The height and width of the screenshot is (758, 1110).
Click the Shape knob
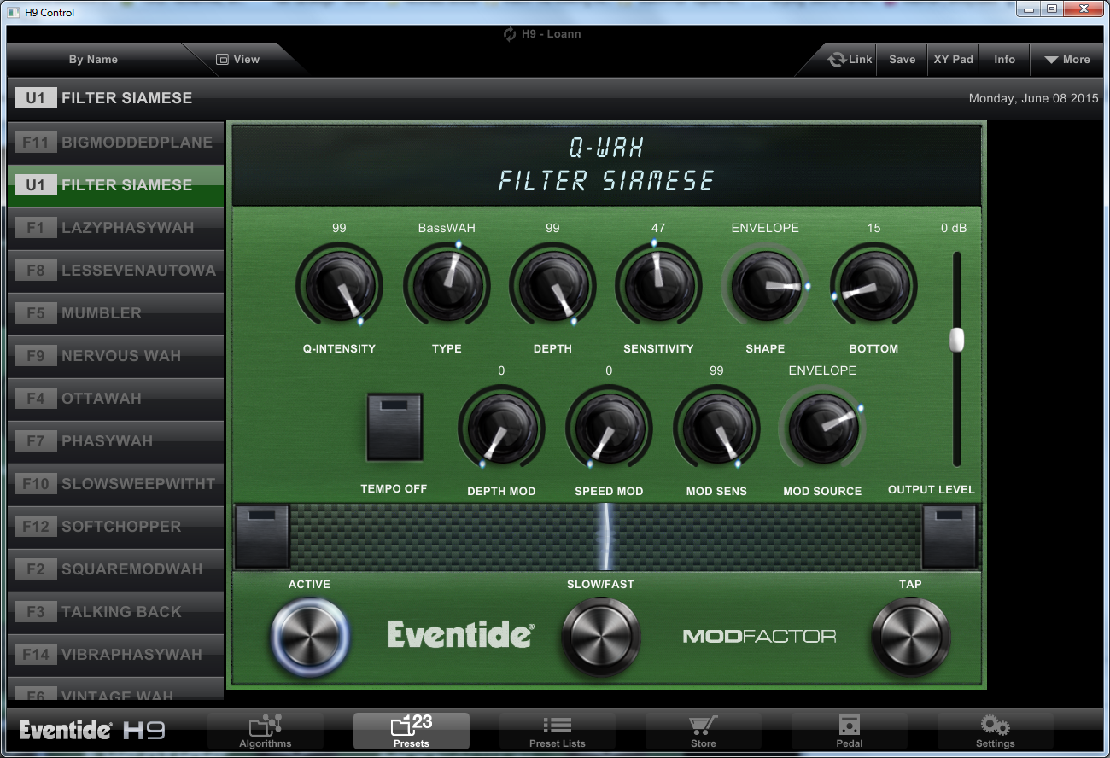765,285
